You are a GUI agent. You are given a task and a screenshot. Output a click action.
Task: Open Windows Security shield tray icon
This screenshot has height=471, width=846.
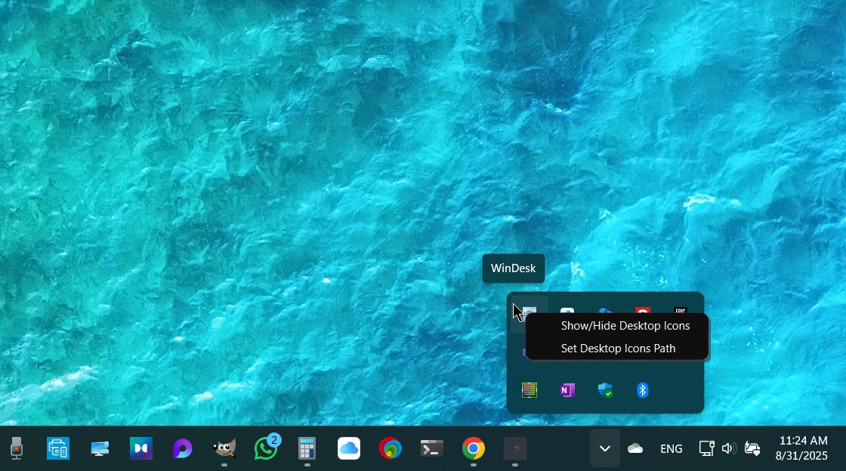point(605,390)
